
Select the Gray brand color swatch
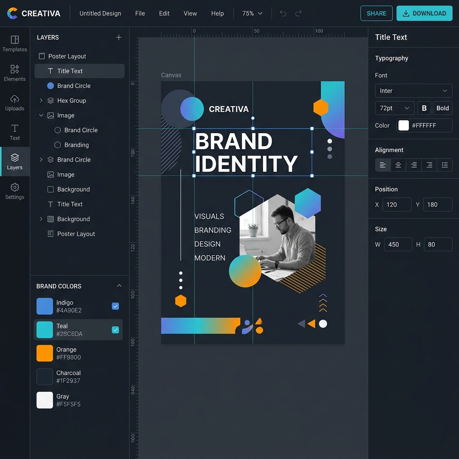pos(44,400)
